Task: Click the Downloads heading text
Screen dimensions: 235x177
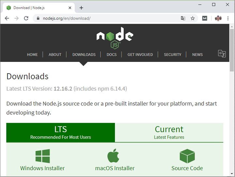Action: point(27,76)
